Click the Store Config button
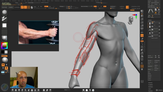 pos(34,3)
